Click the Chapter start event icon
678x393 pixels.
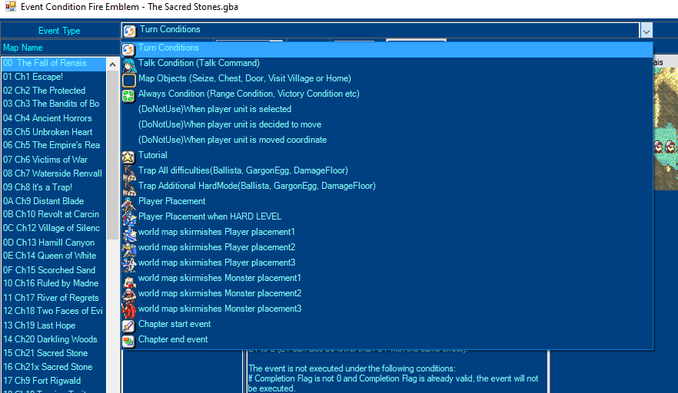point(129,325)
